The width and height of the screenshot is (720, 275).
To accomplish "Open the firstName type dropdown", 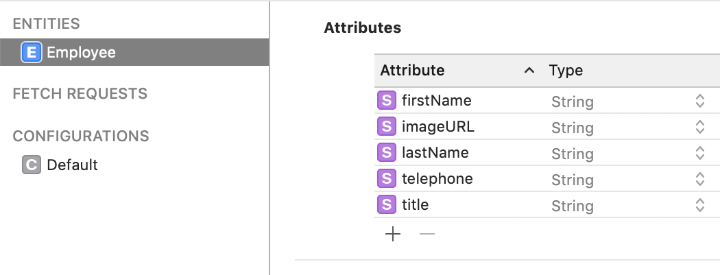I will (699, 101).
